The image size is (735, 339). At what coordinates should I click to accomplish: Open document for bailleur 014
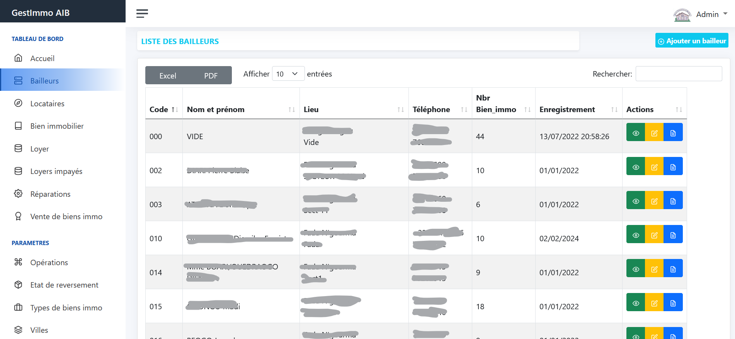click(x=673, y=268)
